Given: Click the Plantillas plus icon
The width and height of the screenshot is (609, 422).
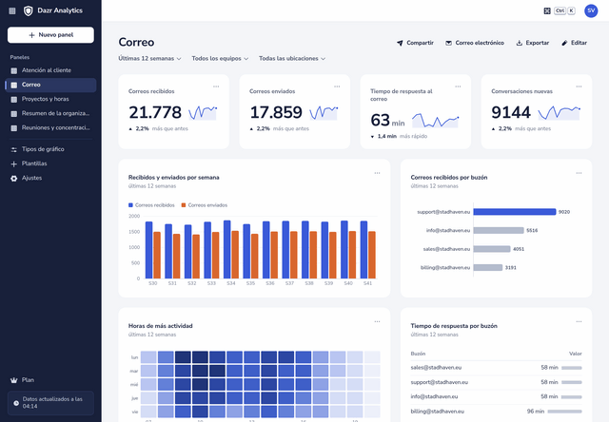Looking at the screenshot, I should 14,163.
